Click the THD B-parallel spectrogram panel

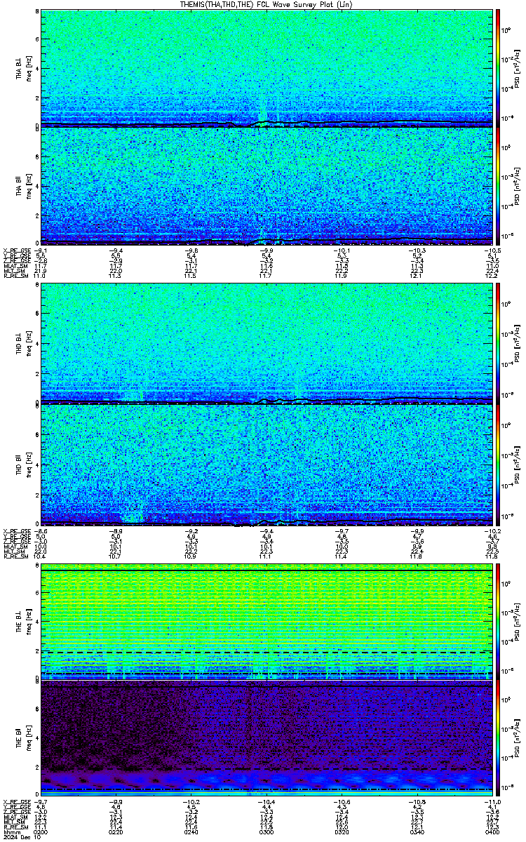(x=267, y=464)
